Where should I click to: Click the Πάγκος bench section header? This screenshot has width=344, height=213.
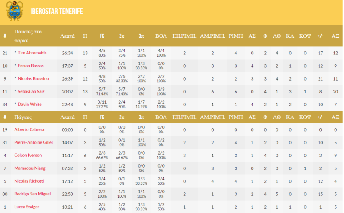click(x=24, y=117)
